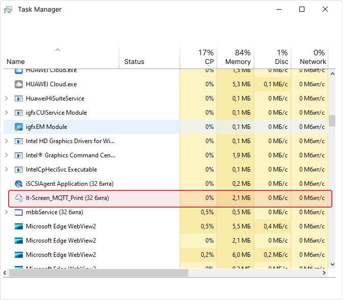Select the igfxEM Module process name
Screen dimensions: 343x300
(46, 127)
